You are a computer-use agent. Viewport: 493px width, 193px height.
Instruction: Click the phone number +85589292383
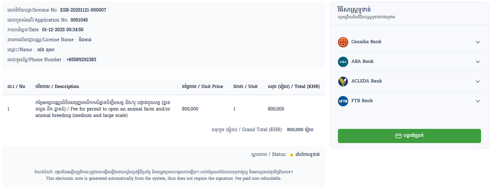click(x=81, y=60)
